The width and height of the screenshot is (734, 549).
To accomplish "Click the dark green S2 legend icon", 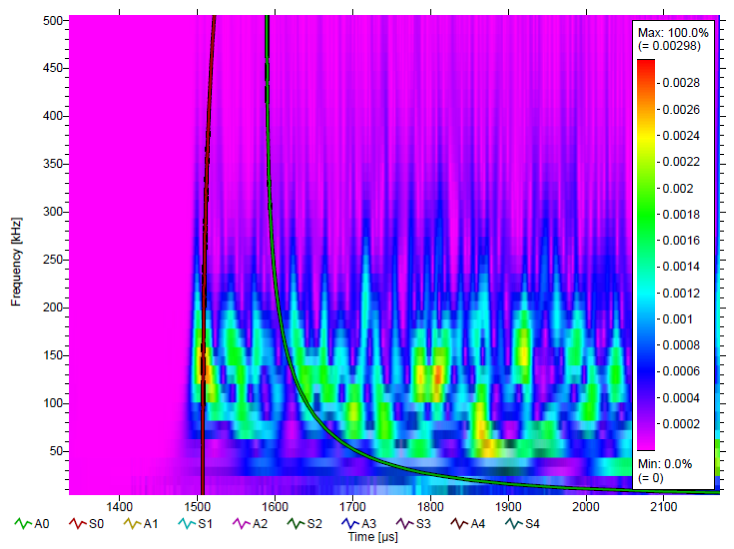I will [296, 524].
